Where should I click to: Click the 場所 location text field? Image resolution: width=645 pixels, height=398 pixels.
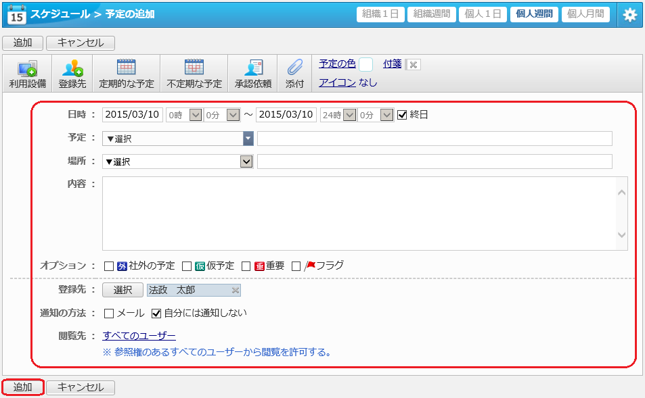435,161
